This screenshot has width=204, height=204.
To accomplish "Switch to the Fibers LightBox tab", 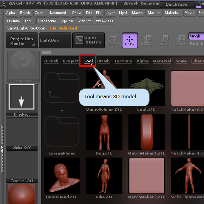I will (x=198, y=61).
